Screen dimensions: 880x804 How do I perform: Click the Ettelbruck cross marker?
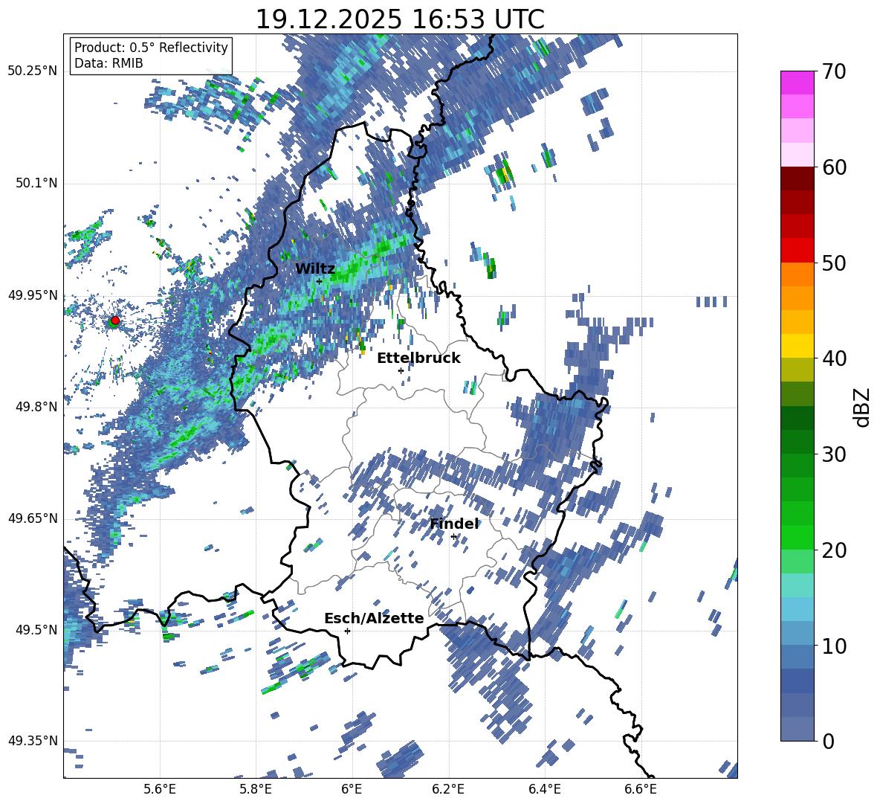[x=401, y=370]
